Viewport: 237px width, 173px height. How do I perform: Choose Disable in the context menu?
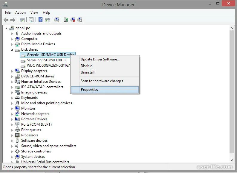105,66
